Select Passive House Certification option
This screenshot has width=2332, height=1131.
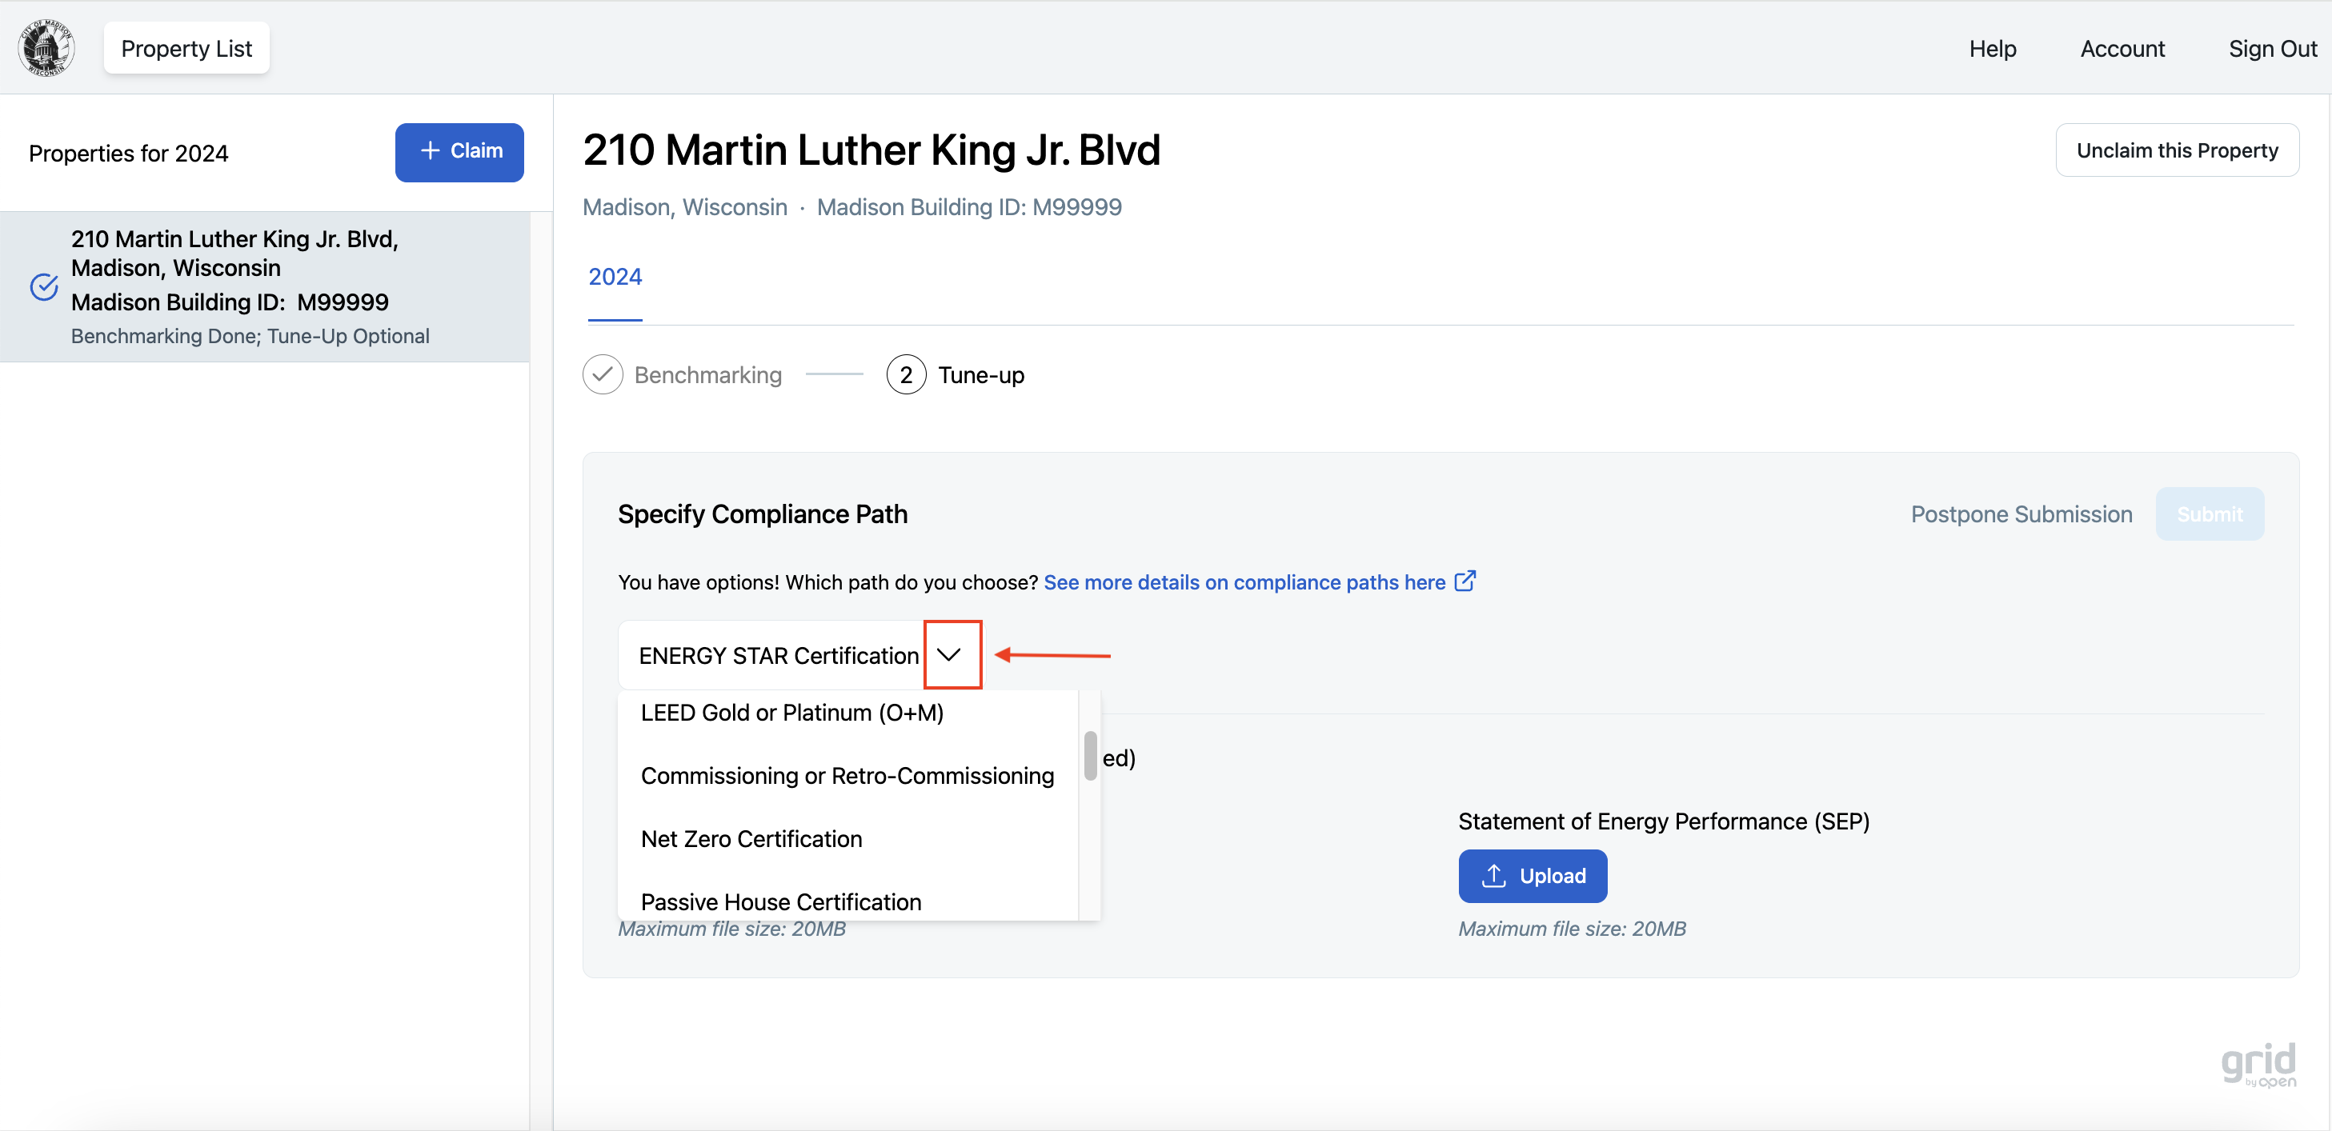tap(780, 901)
